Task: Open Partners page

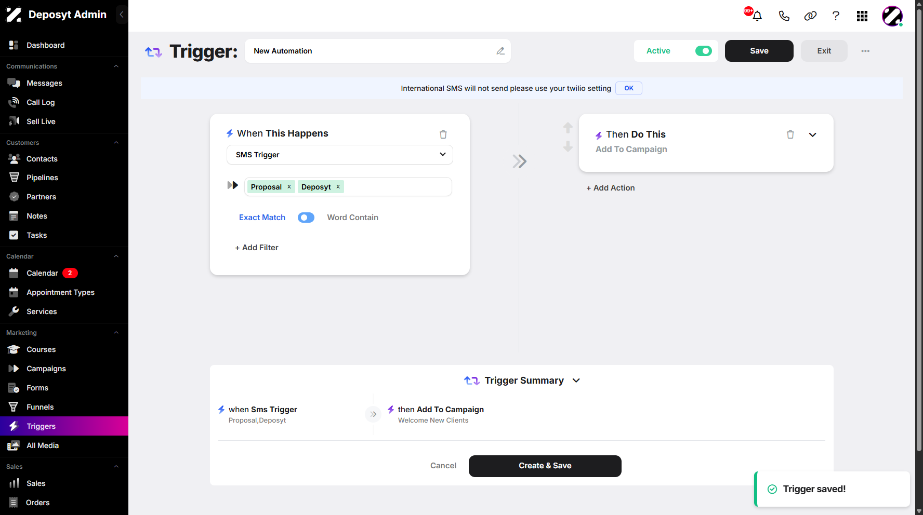Action: point(64,197)
